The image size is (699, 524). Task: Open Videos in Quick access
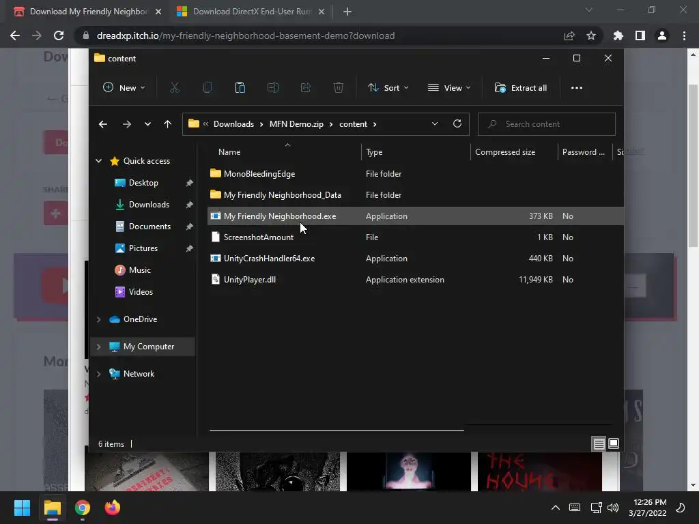pyautogui.click(x=141, y=292)
